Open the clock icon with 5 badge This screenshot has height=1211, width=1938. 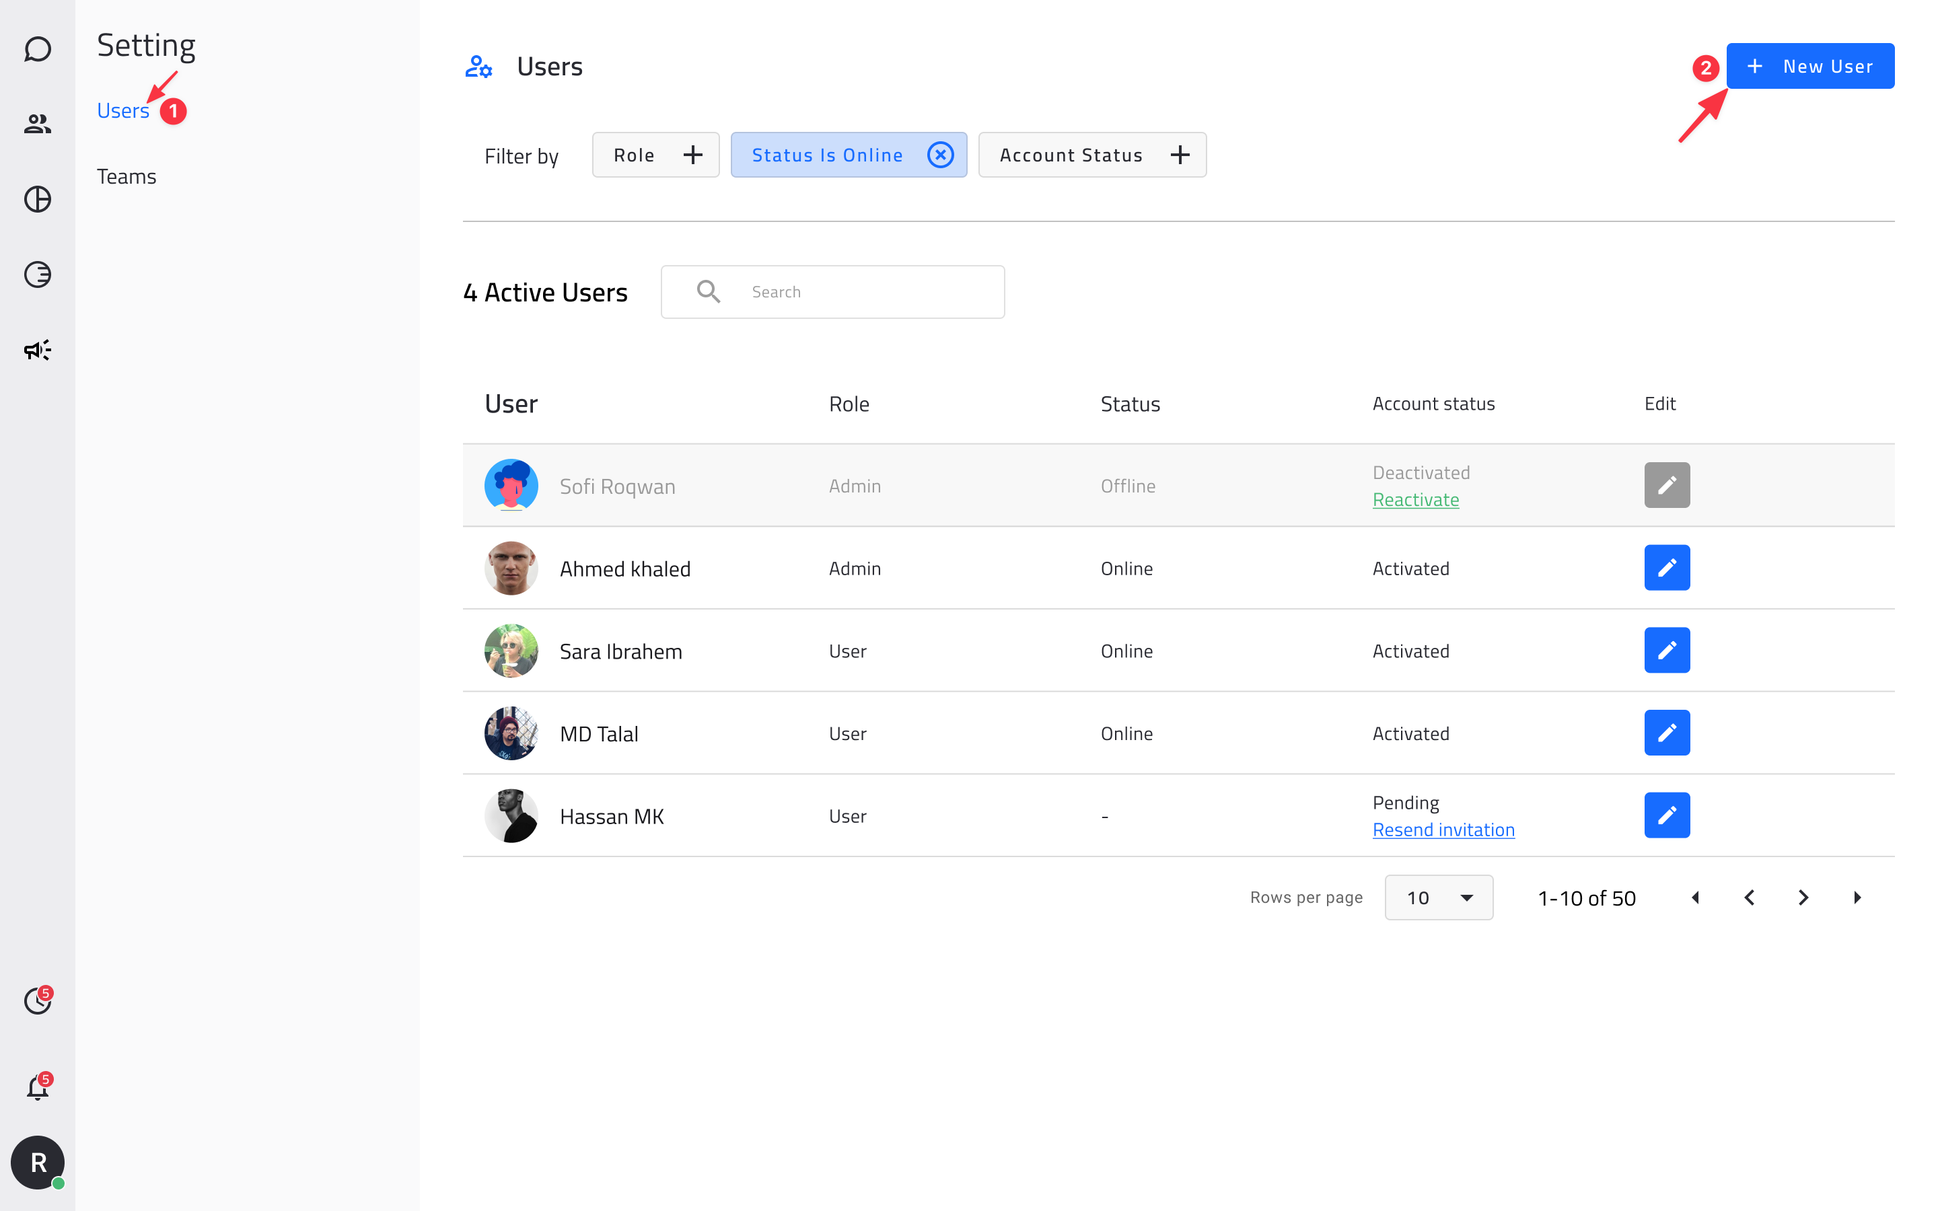click(38, 1000)
